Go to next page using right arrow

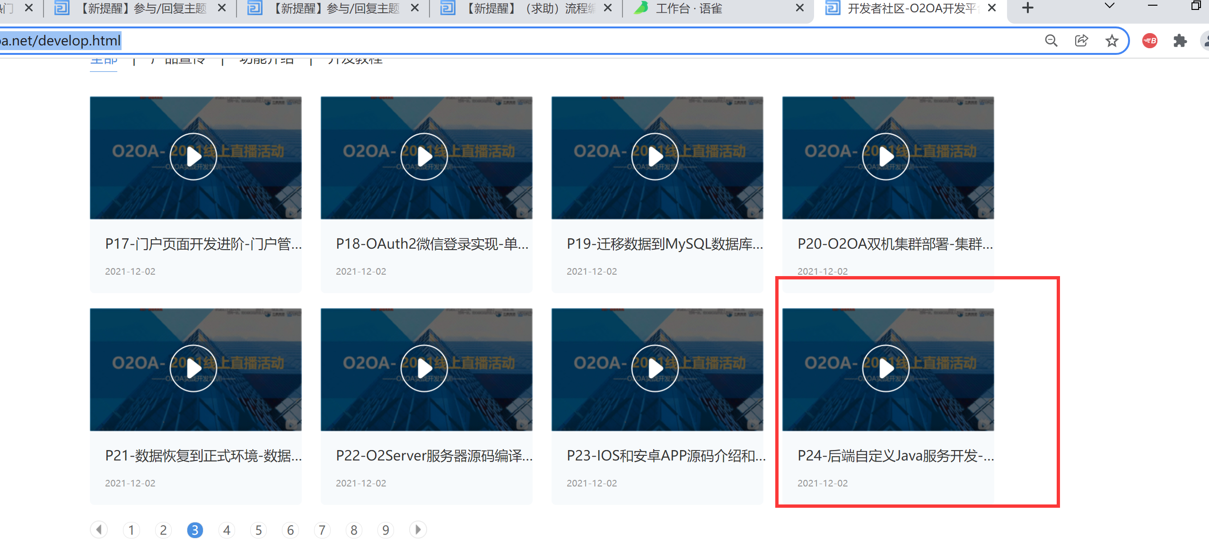coord(418,530)
